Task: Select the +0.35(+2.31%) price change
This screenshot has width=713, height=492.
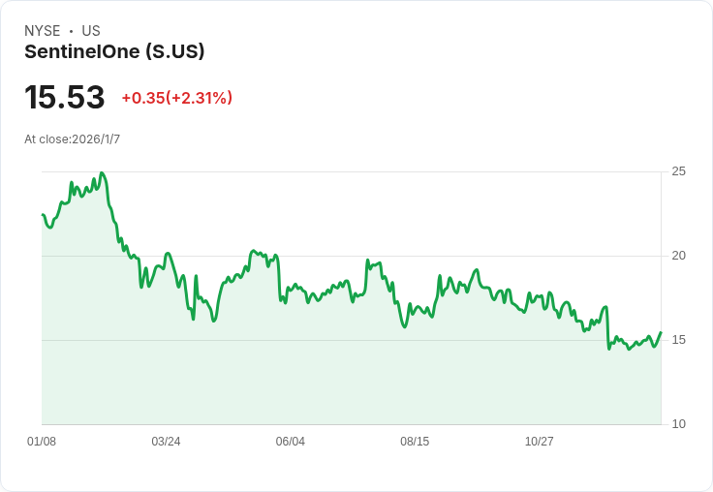Action: (176, 98)
